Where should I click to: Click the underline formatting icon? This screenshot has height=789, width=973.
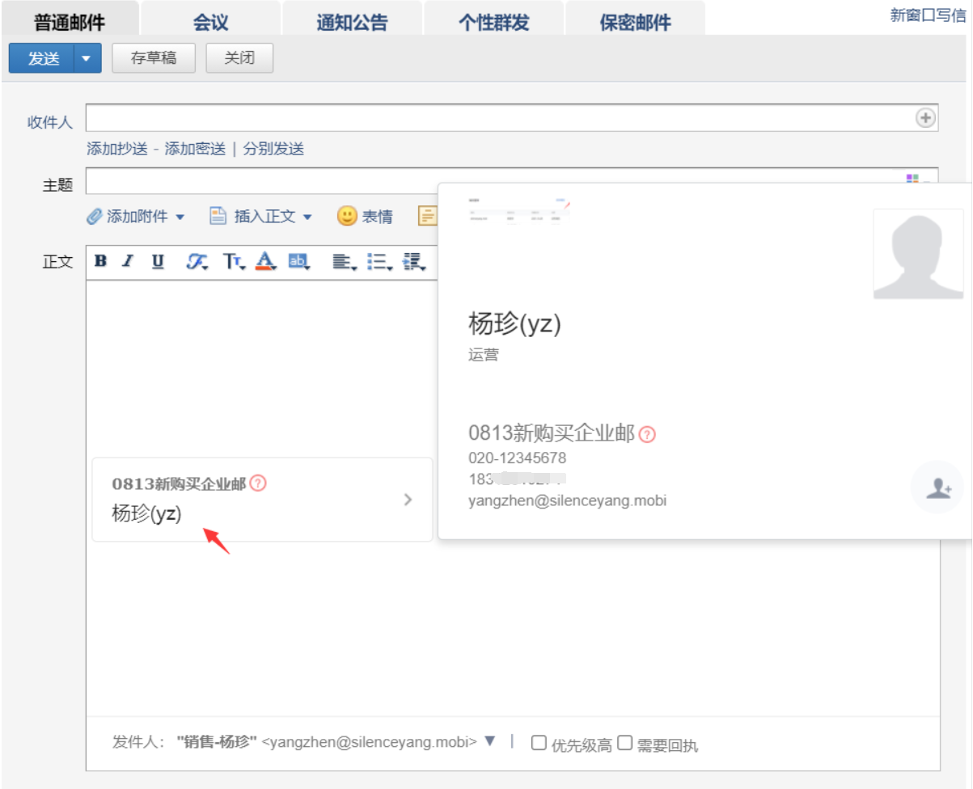[158, 261]
